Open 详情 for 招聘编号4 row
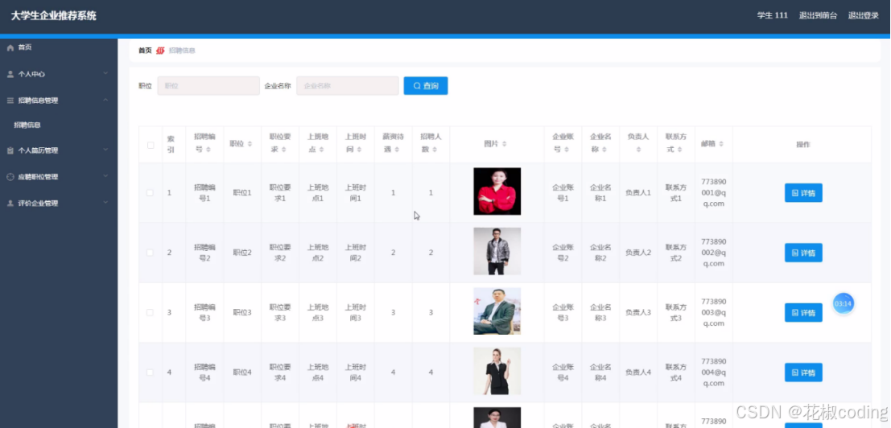This screenshot has height=428, width=891. (803, 372)
